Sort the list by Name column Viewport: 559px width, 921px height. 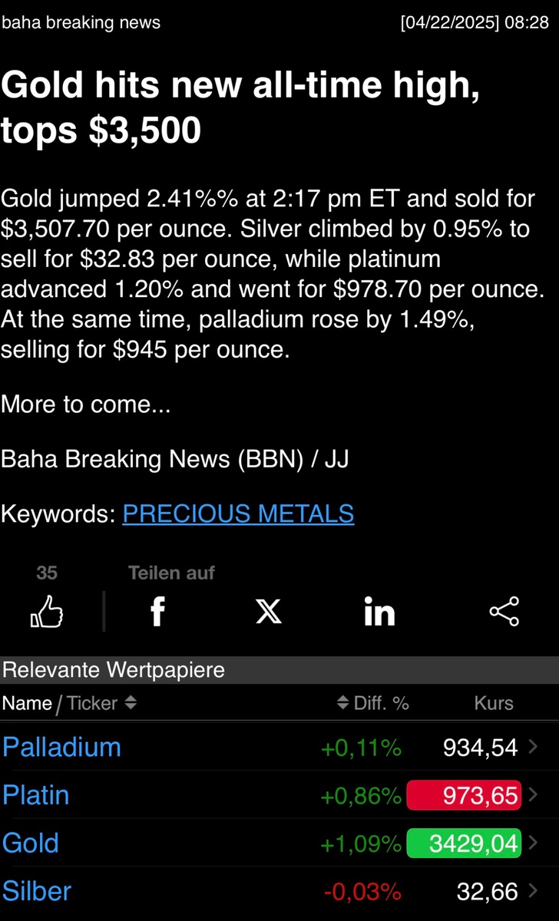coord(27,703)
